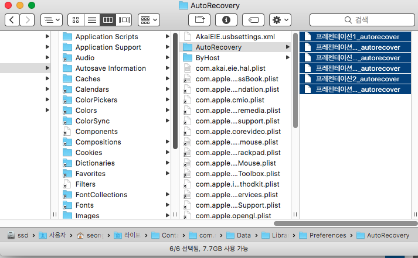Click the horizontal scrollbar at the bottom
The height and width of the screenshot is (258, 418).
(x=345, y=223)
